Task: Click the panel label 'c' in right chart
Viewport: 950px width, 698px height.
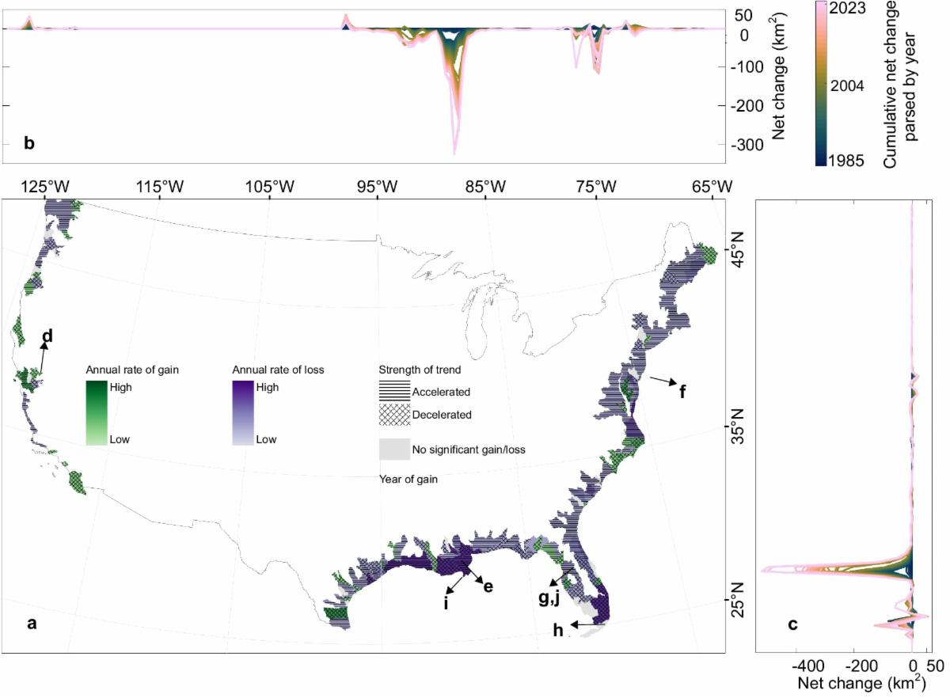Action: [792, 625]
